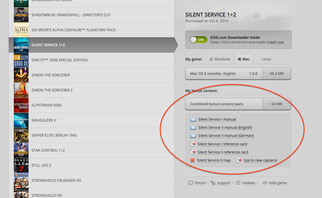Select the Mac tab
The height and width of the screenshot is (198, 322).
click(x=244, y=59)
